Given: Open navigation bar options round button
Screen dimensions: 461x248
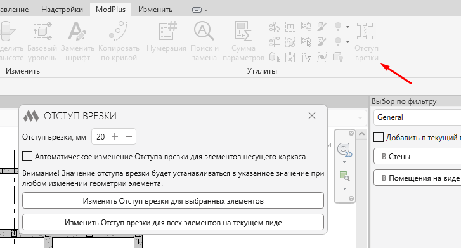Looking at the screenshot, I should point(351,199).
